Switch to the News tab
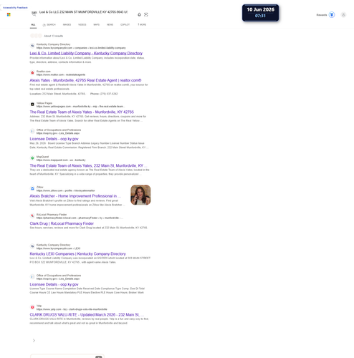Viewport: 354px width, 358px height. (x=110, y=24)
